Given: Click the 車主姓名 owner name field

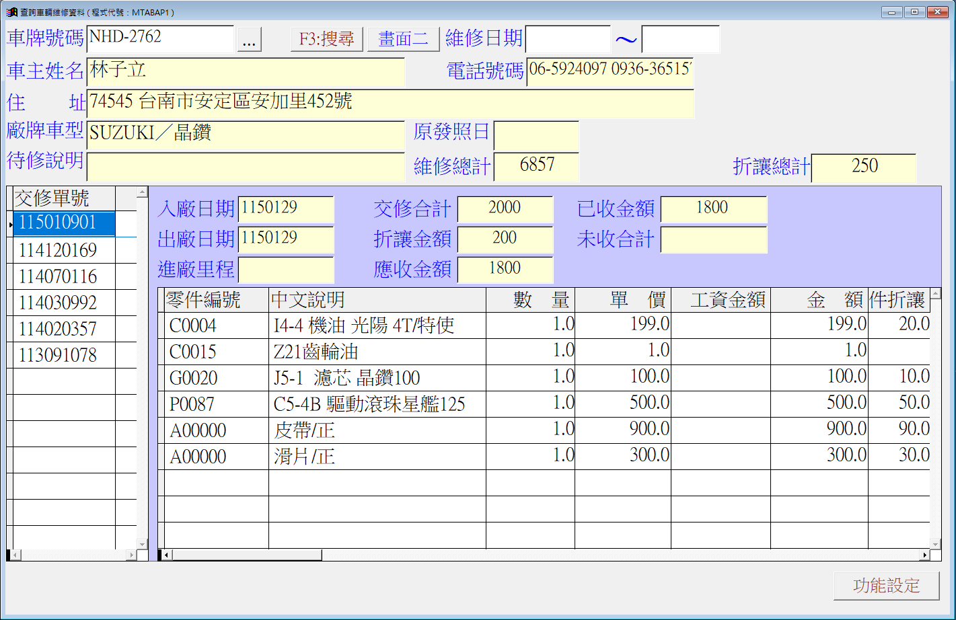Looking at the screenshot, I should click(x=246, y=71).
